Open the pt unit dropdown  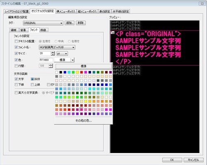(62, 53)
